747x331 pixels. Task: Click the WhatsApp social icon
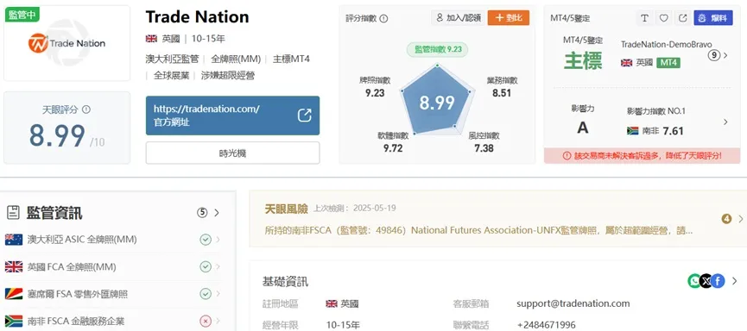tap(694, 281)
